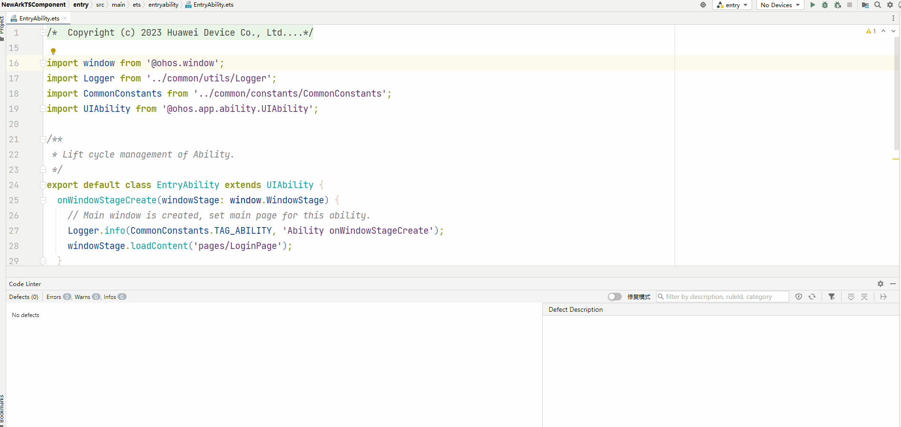Collapse the doc comment at line 21
901x427 pixels.
pos(43,139)
